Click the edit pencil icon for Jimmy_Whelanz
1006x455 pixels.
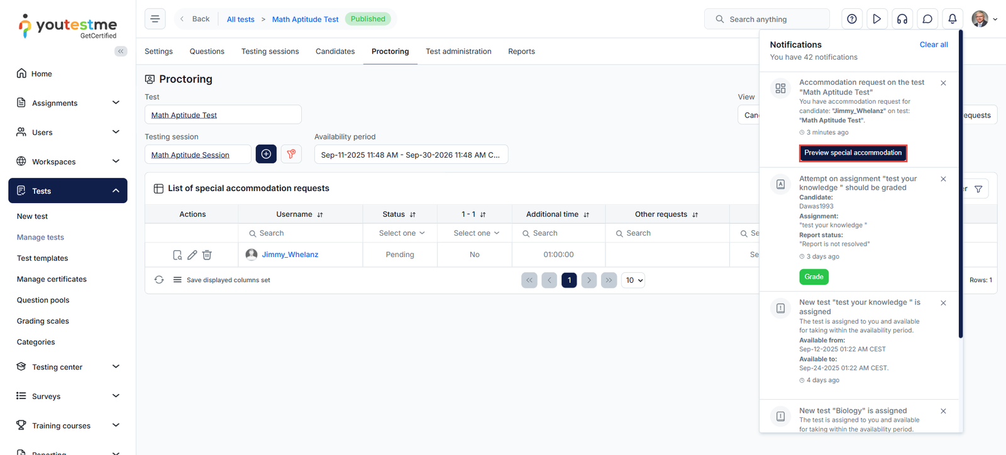pyautogui.click(x=192, y=255)
